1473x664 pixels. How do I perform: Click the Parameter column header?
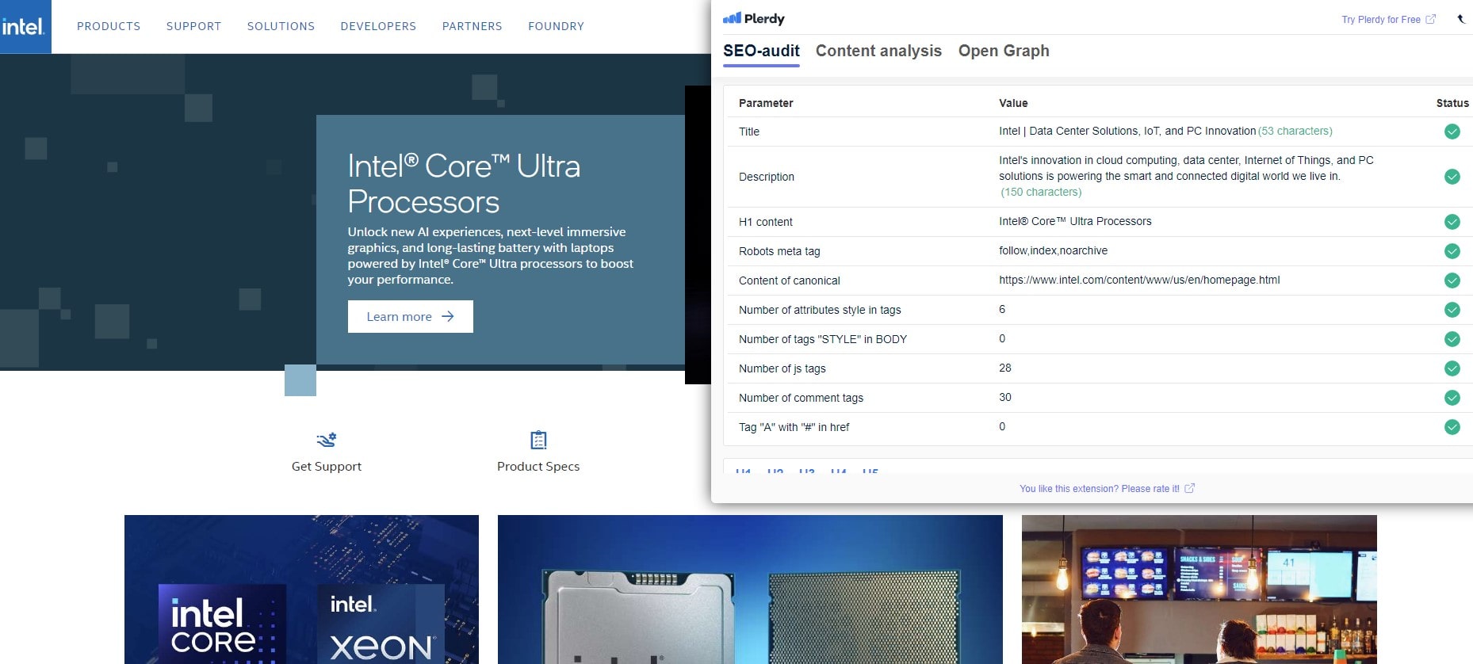pyautogui.click(x=766, y=103)
